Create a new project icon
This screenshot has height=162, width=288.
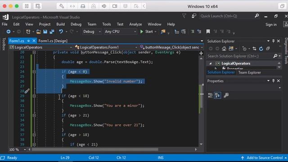click(28, 31)
